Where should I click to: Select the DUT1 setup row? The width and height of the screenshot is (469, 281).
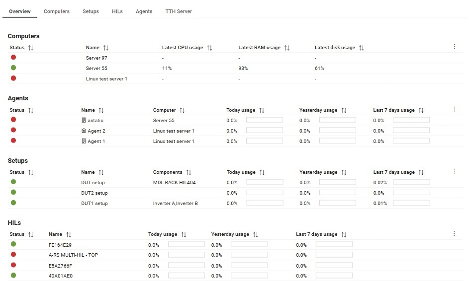tap(235, 204)
